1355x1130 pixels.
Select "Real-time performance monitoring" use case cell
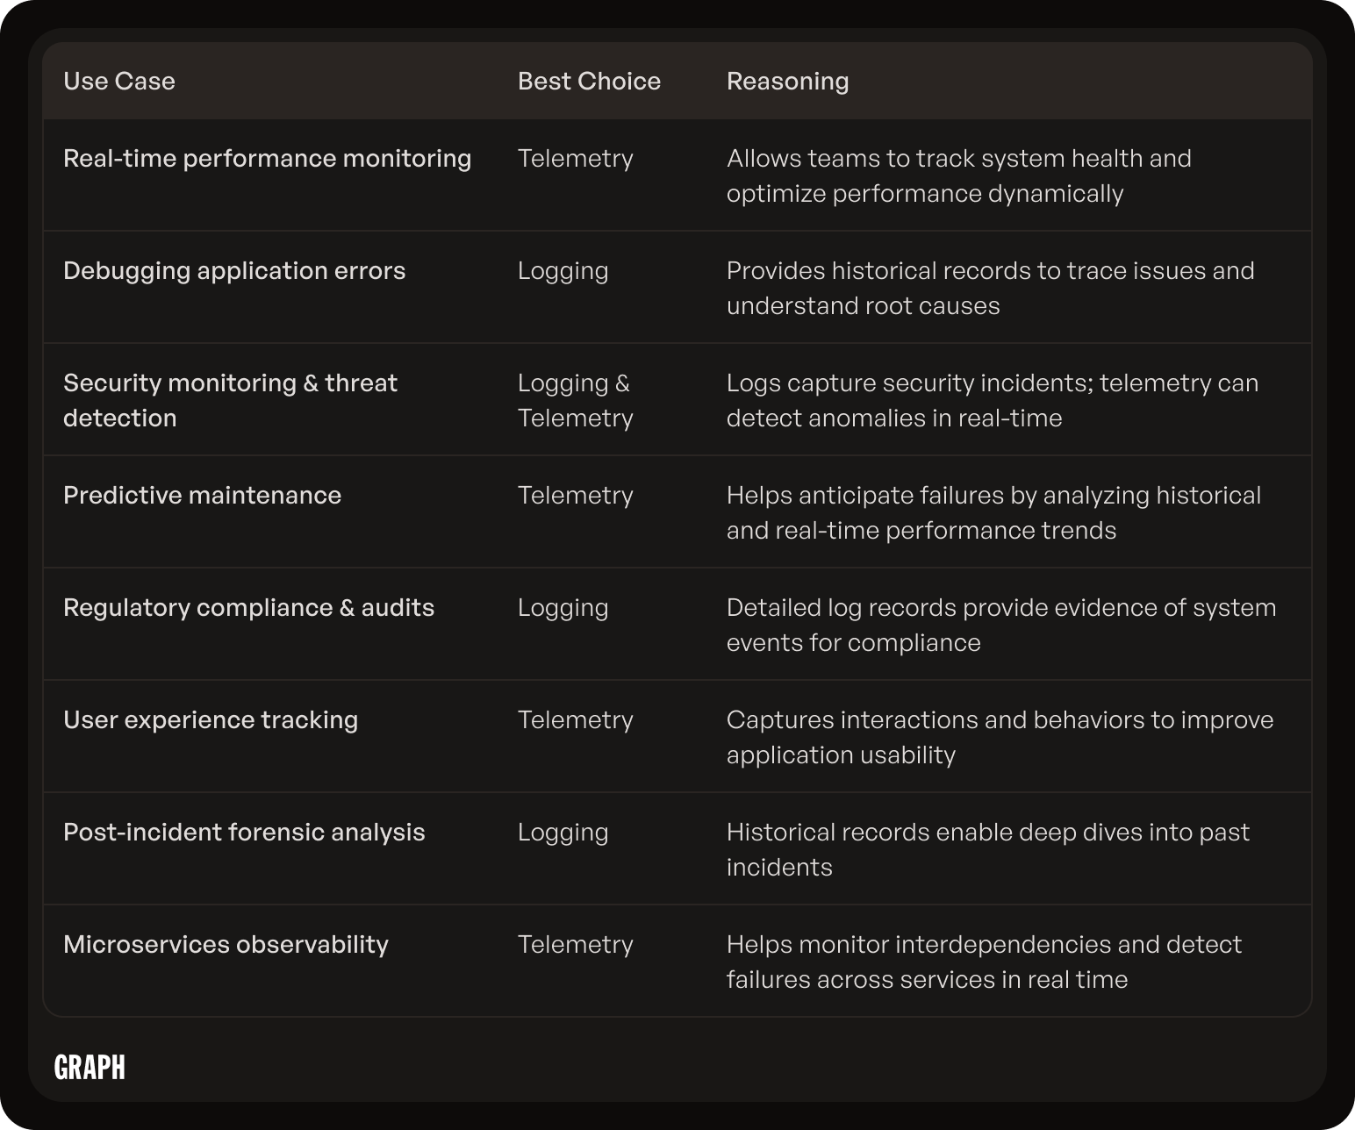(267, 159)
